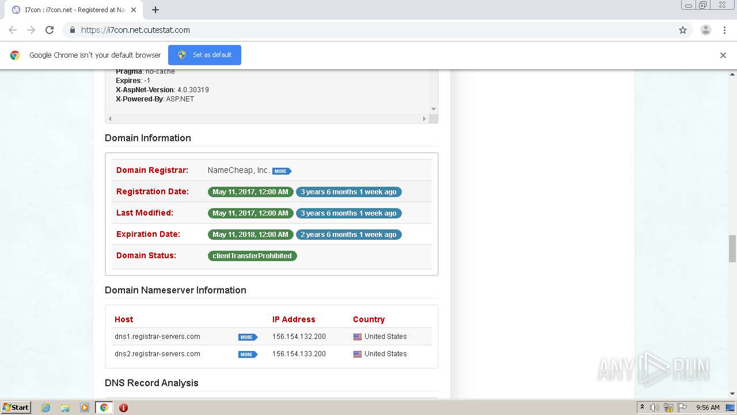Open the Windows Start menu
This screenshot has height=415, width=737.
[16, 407]
